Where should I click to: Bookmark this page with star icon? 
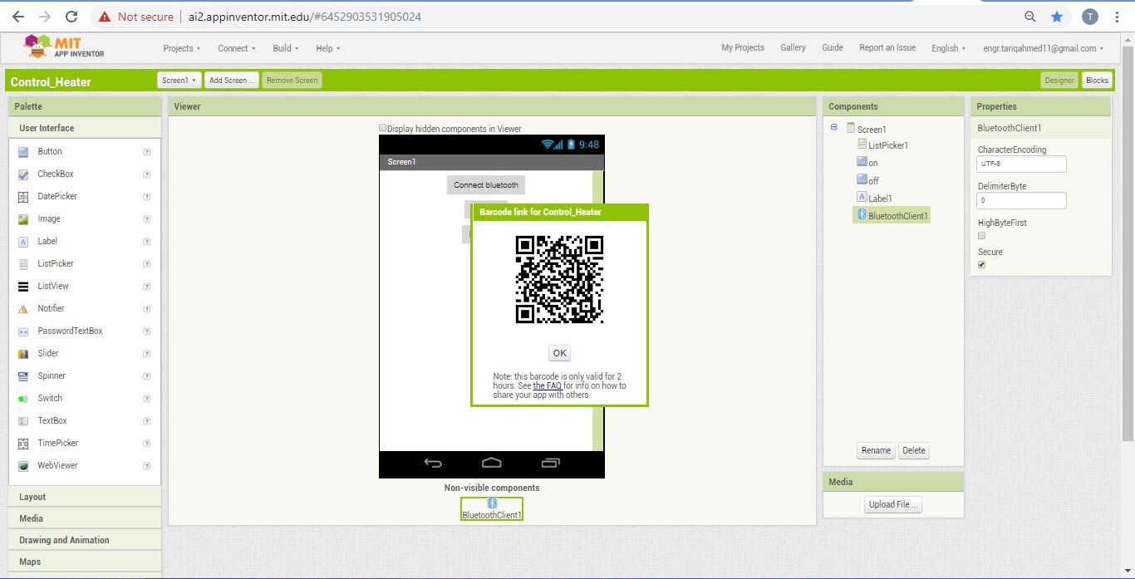[x=1057, y=17]
